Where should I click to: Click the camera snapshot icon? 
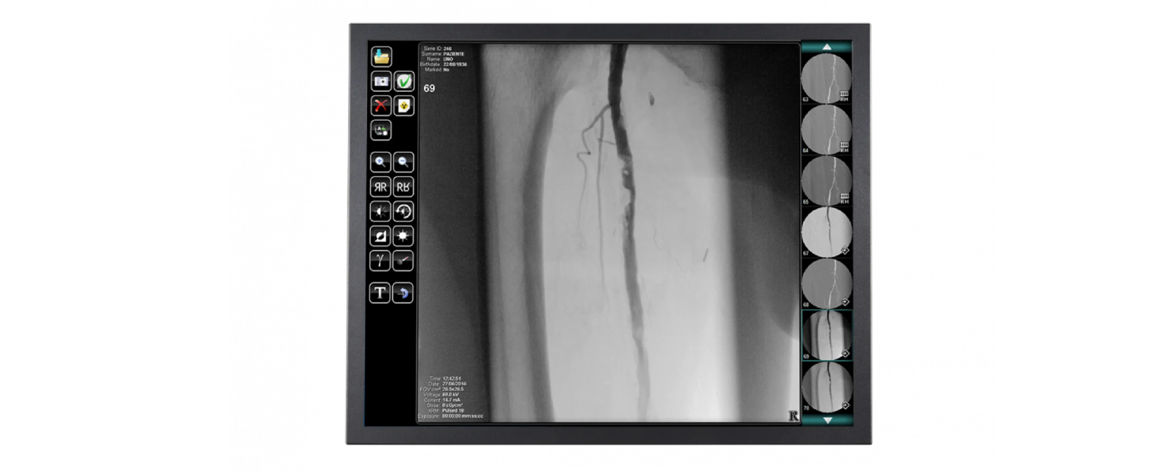pyautogui.click(x=381, y=82)
